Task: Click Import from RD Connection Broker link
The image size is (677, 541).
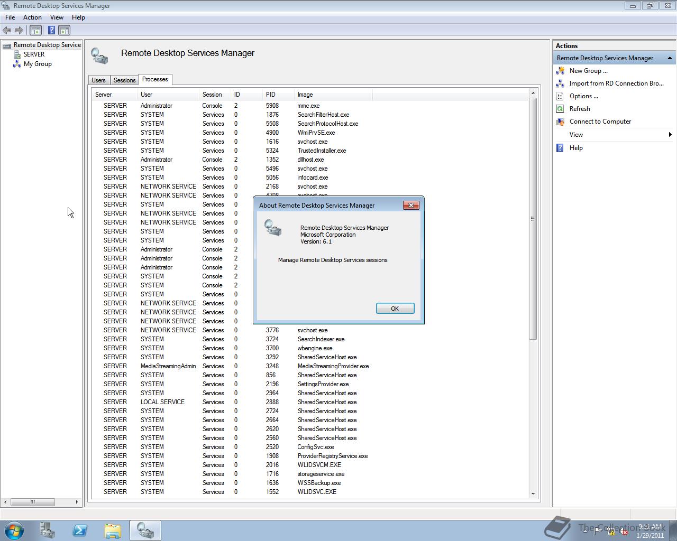Action: (616, 83)
